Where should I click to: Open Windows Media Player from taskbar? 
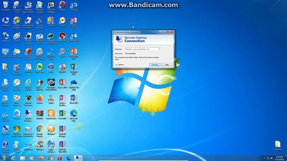point(31,158)
